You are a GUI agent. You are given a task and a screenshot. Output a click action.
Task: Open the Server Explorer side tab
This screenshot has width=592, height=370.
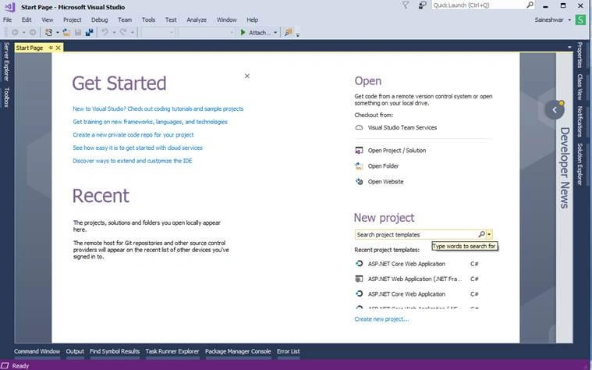click(6, 61)
